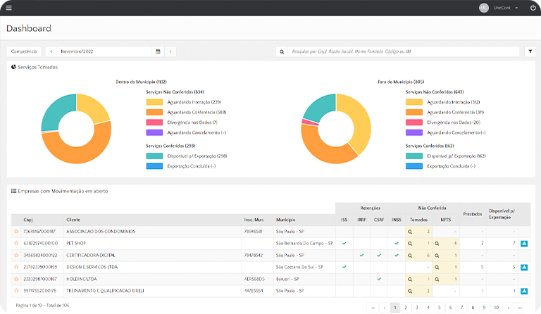
Task: Click the teal Disponível p/ Exportação swatch
Action: click(x=154, y=156)
